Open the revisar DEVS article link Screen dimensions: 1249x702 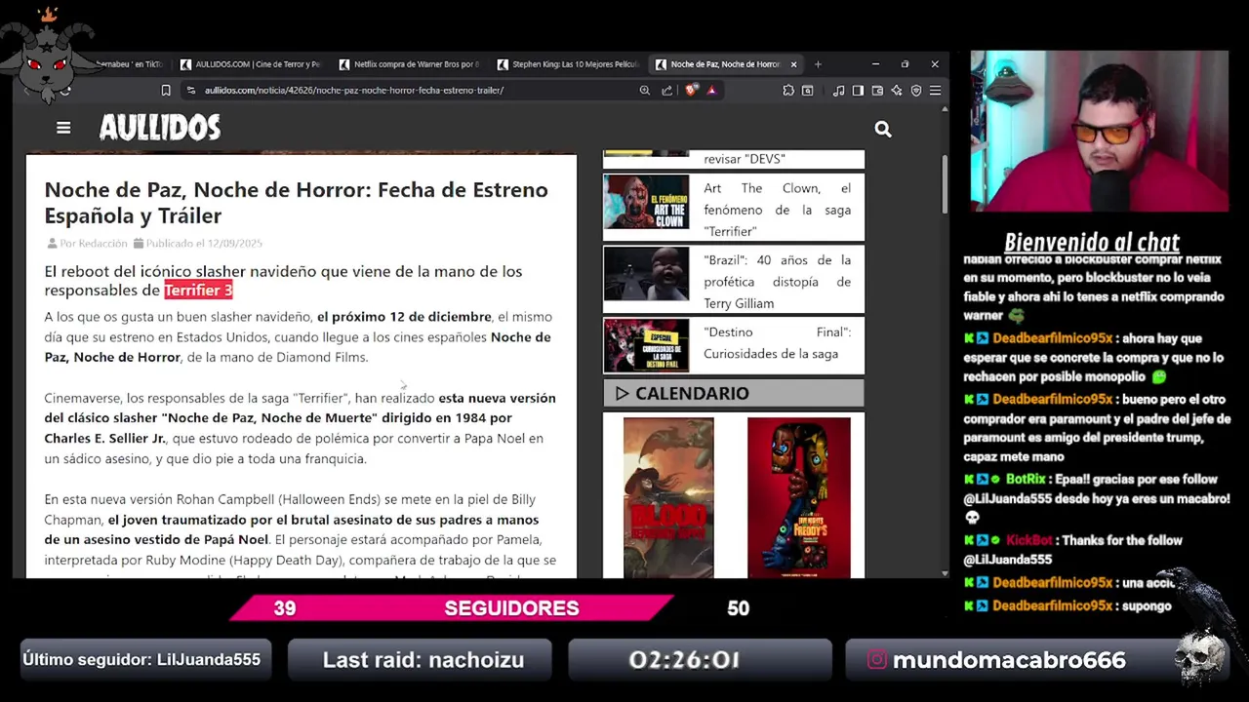(745, 159)
